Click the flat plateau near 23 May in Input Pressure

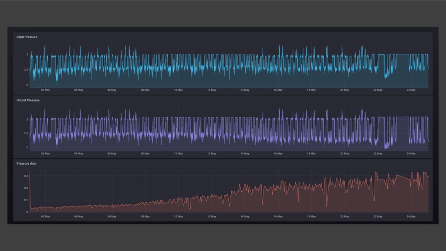[x=402, y=54]
